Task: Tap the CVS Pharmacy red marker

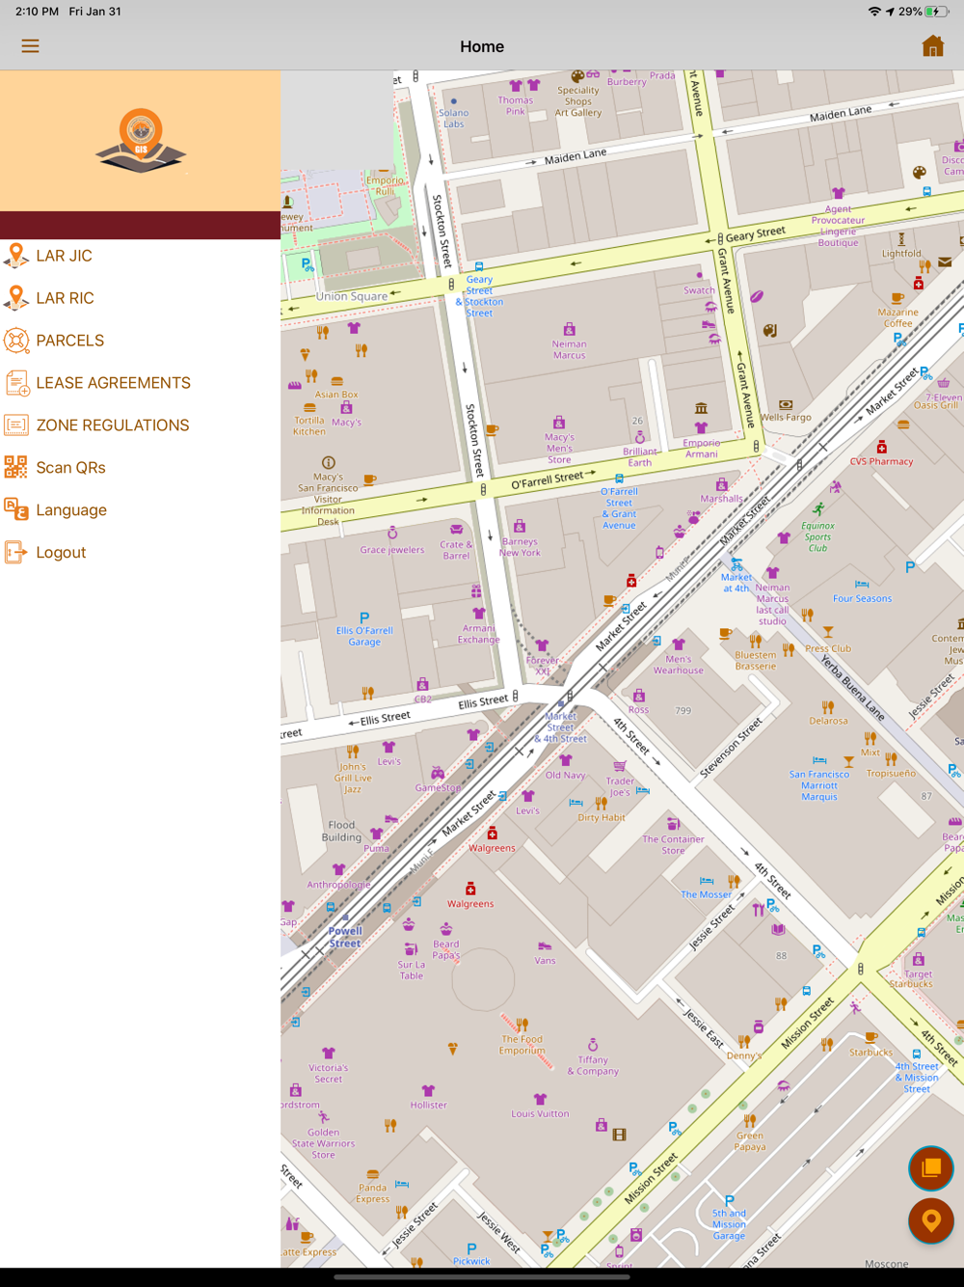Action: pyautogui.click(x=881, y=448)
